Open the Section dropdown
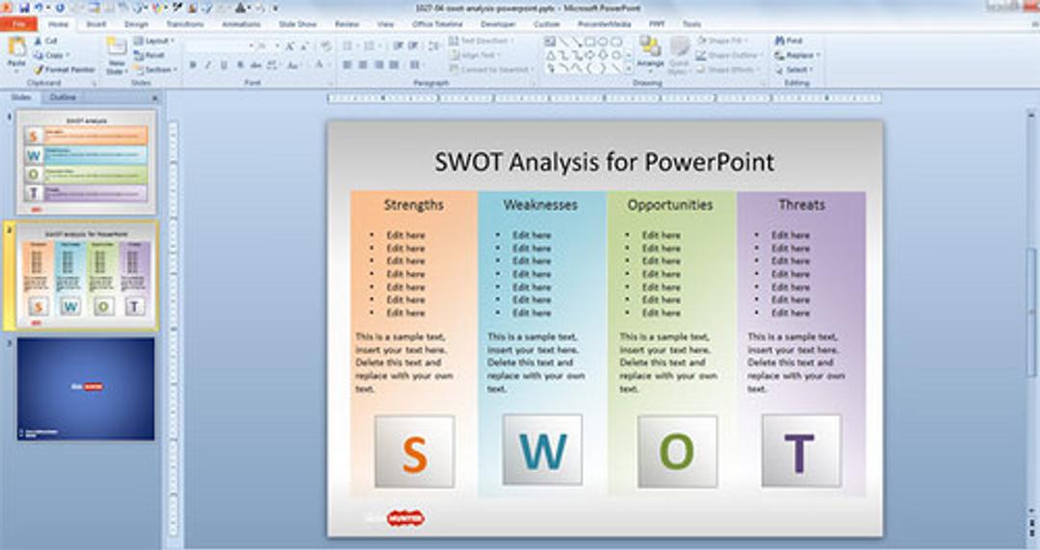 [x=154, y=69]
